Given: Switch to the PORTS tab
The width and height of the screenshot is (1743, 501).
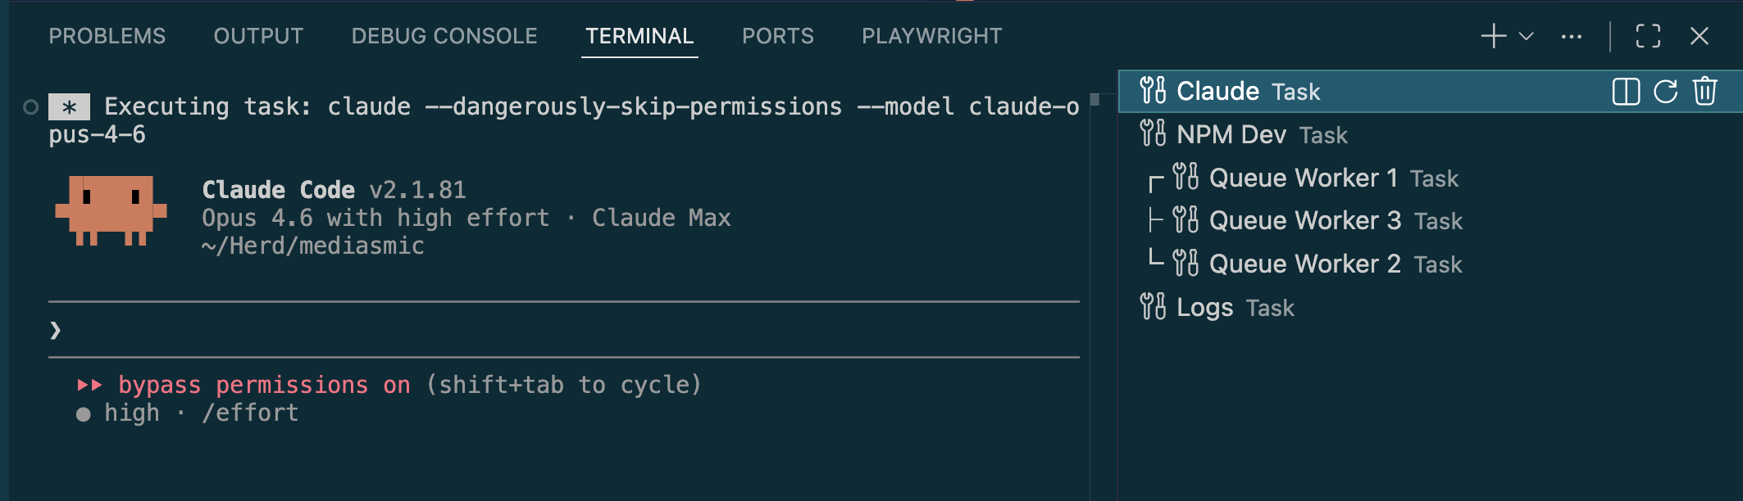Looking at the screenshot, I should point(777,35).
